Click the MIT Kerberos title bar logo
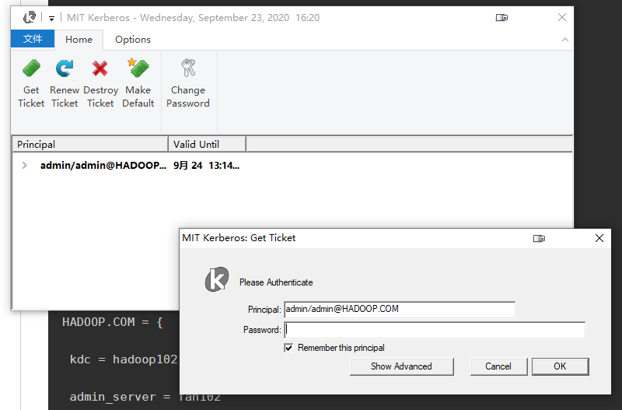Screen dimensions: 622x410 click(x=30, y=17)
